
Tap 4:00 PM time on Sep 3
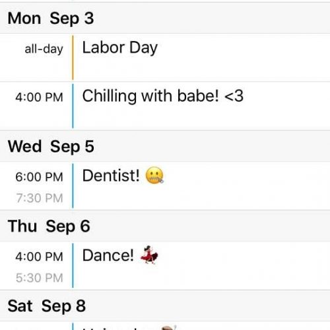(39, 97)
